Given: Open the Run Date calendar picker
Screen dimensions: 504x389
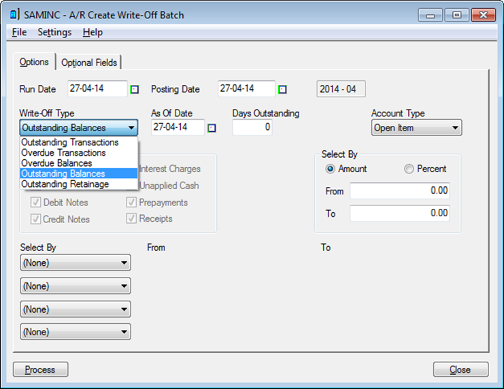Looking at the screenshot, I should coord(135,89).
